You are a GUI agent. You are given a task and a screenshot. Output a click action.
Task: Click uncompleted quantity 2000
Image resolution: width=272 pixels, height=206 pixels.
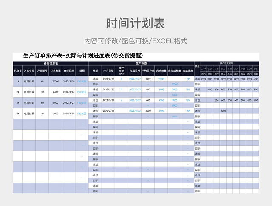tap(175, 90)
